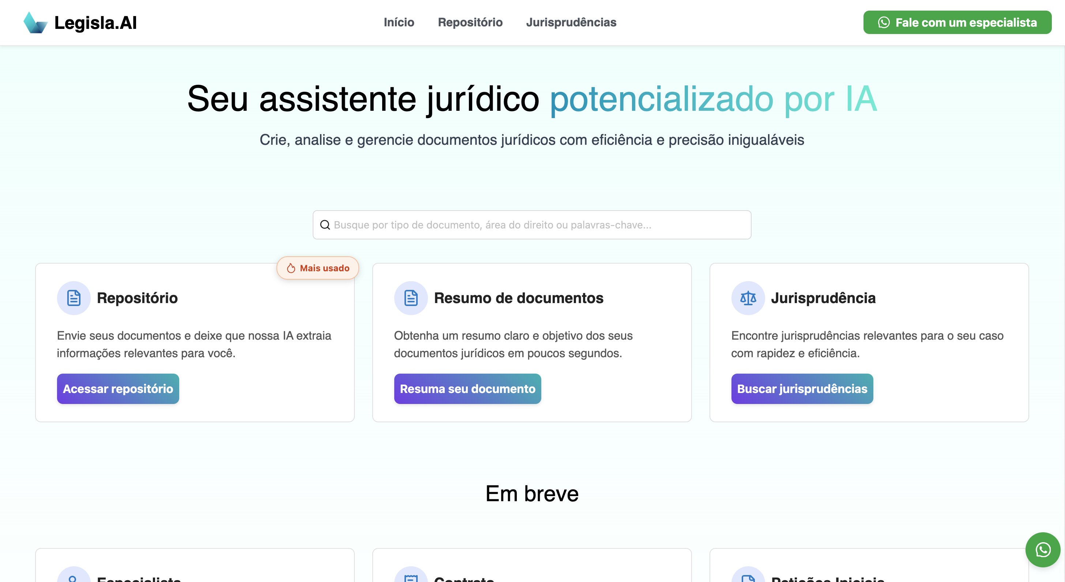Click the Legisla.AI logo icon

pos(35,22)
